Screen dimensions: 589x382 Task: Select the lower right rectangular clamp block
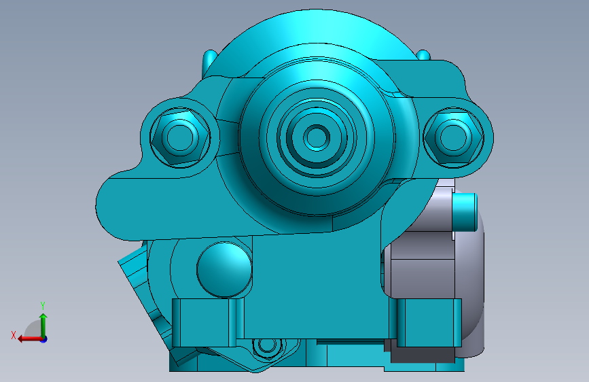click(x=429, y=323)
